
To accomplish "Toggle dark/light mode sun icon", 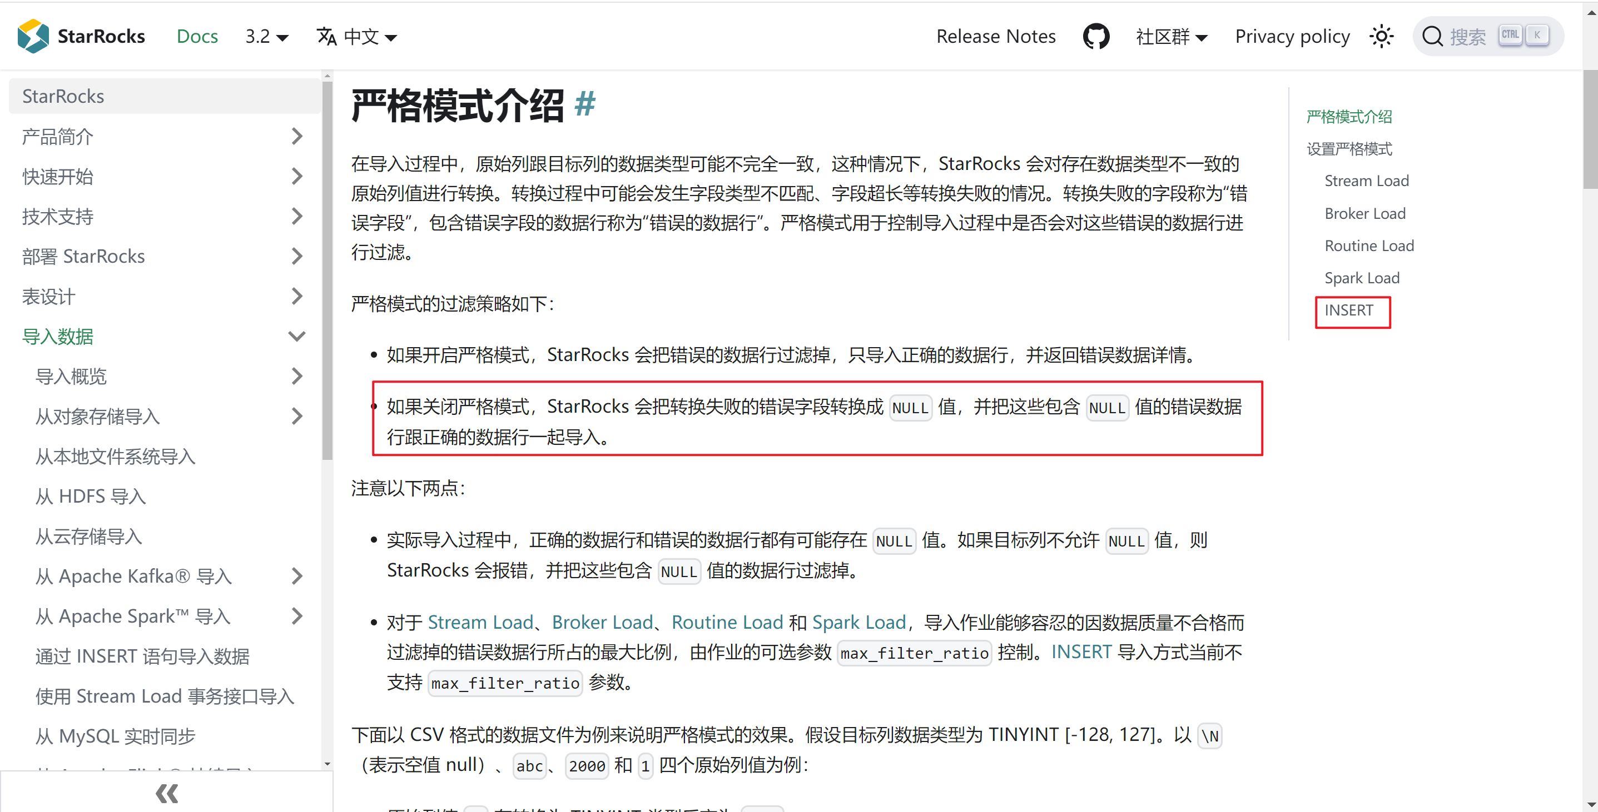I will 1381,37.
